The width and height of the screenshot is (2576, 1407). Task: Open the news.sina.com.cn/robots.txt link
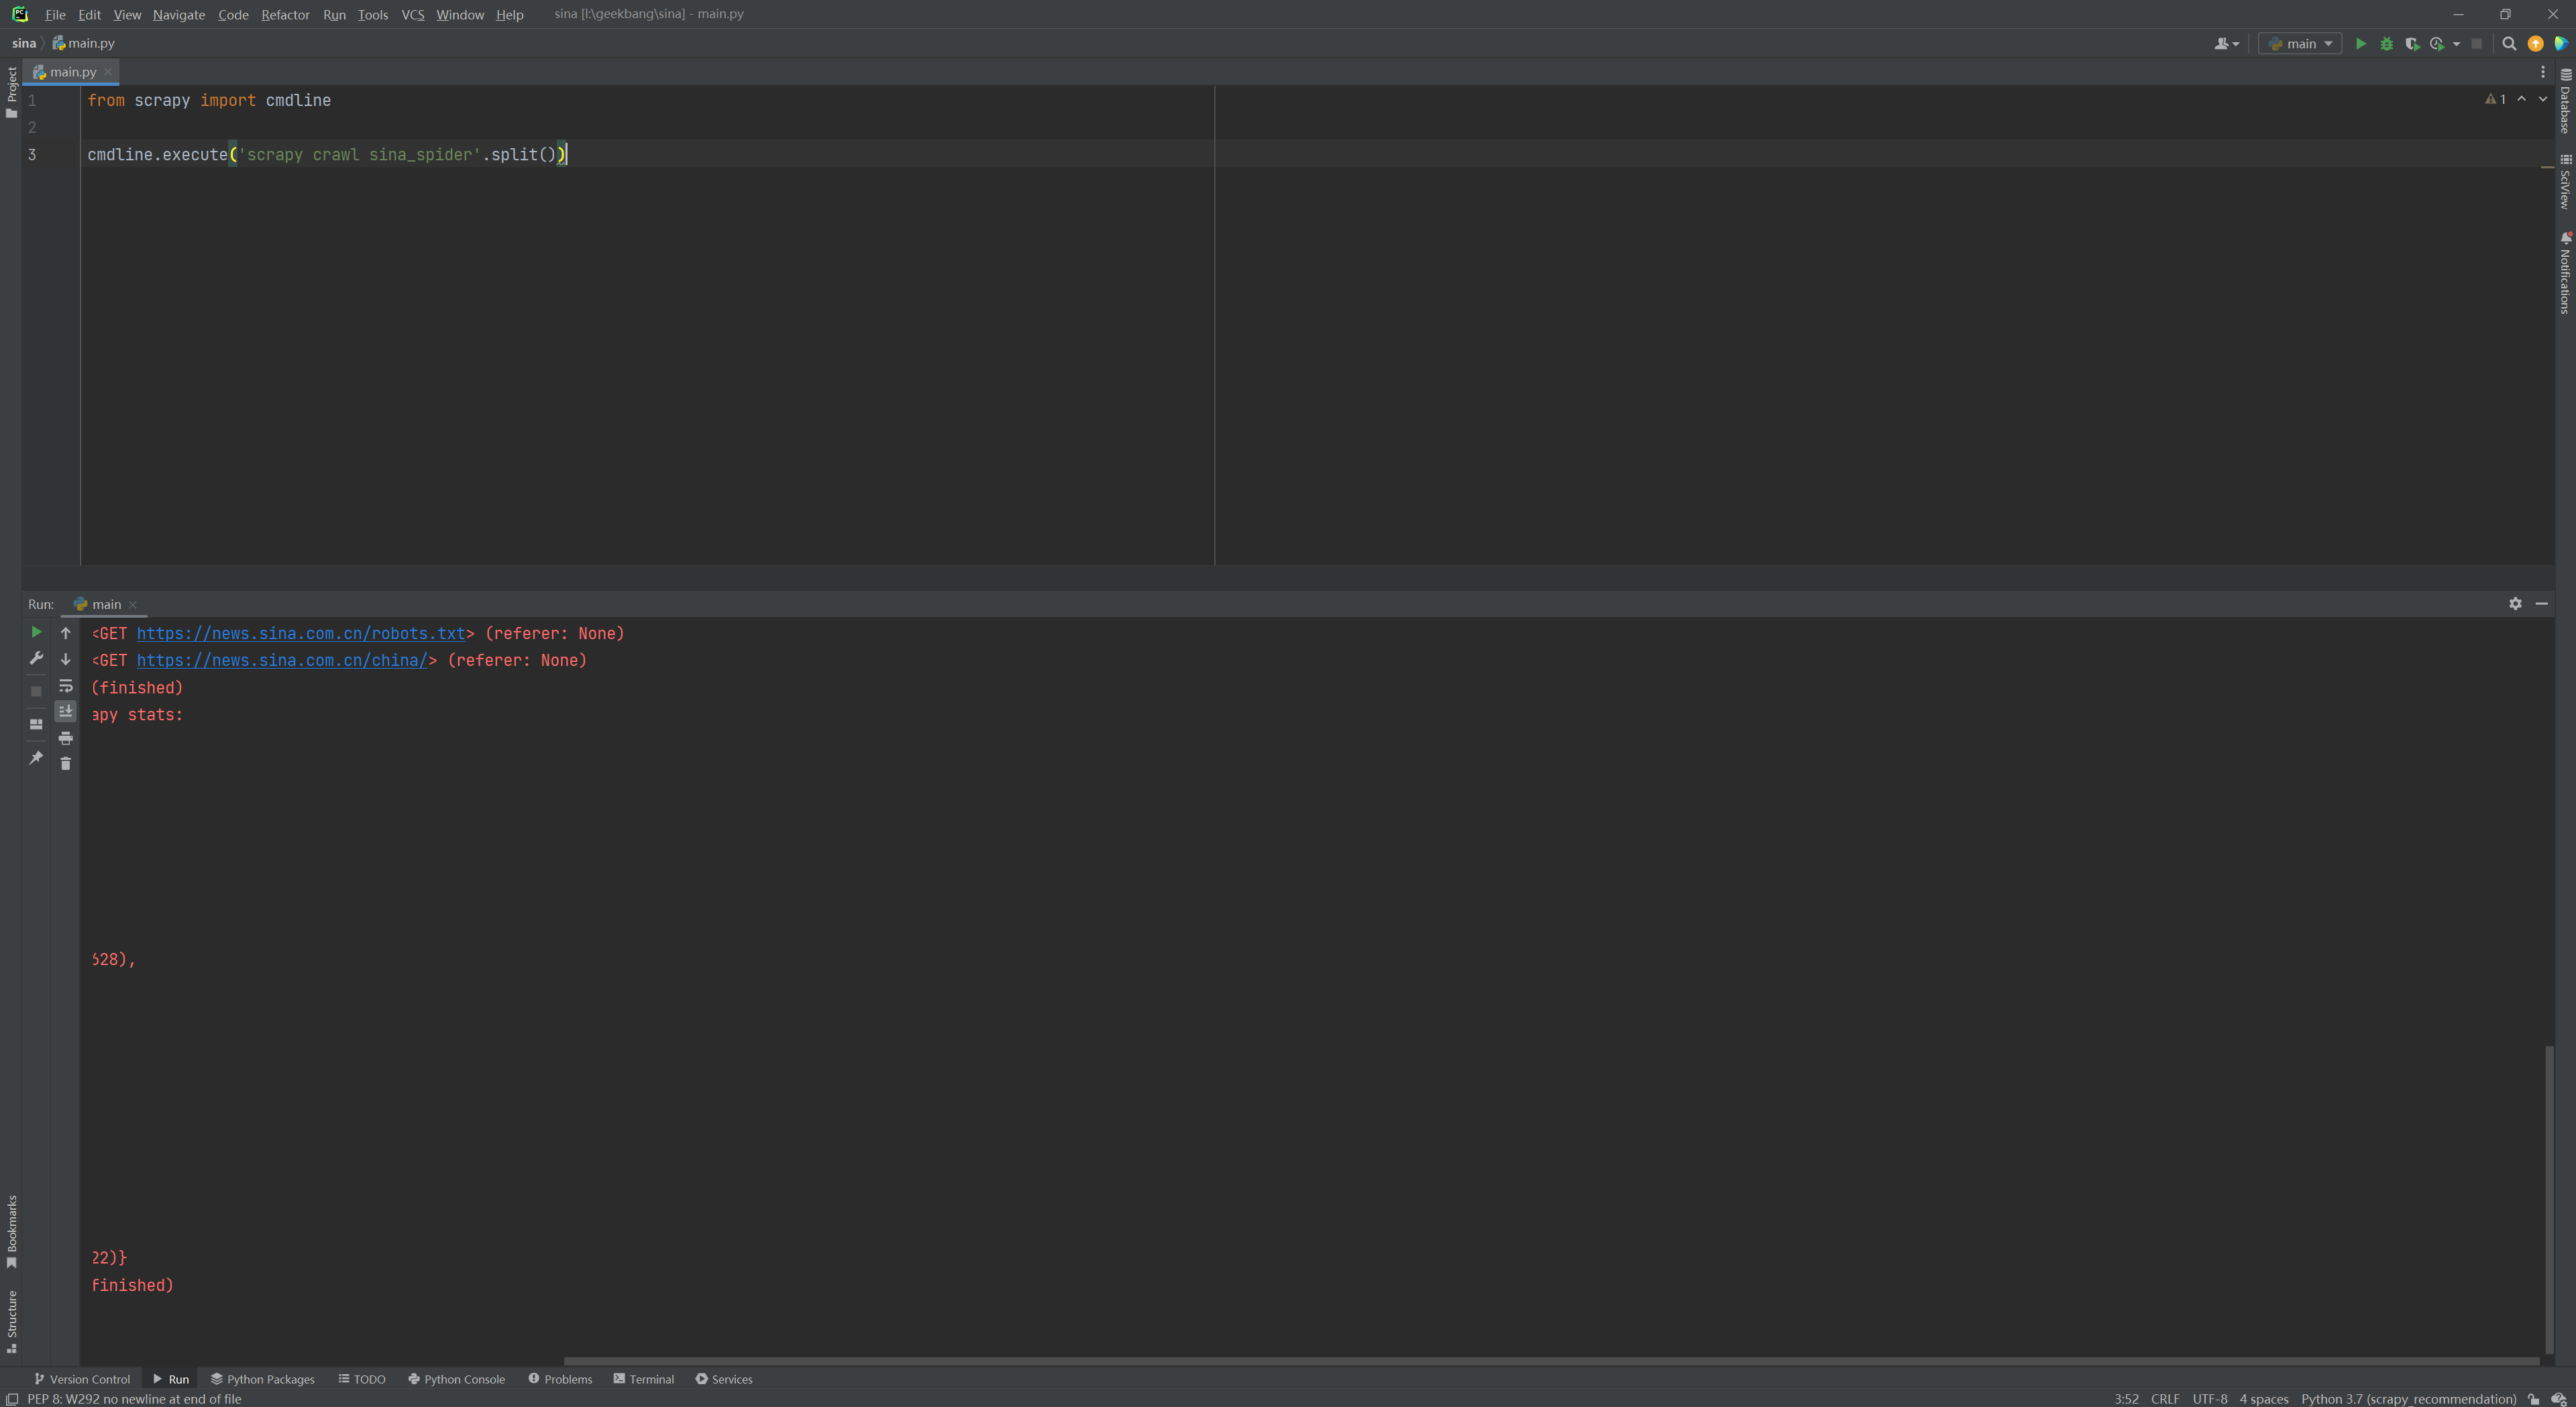point(300,633)
